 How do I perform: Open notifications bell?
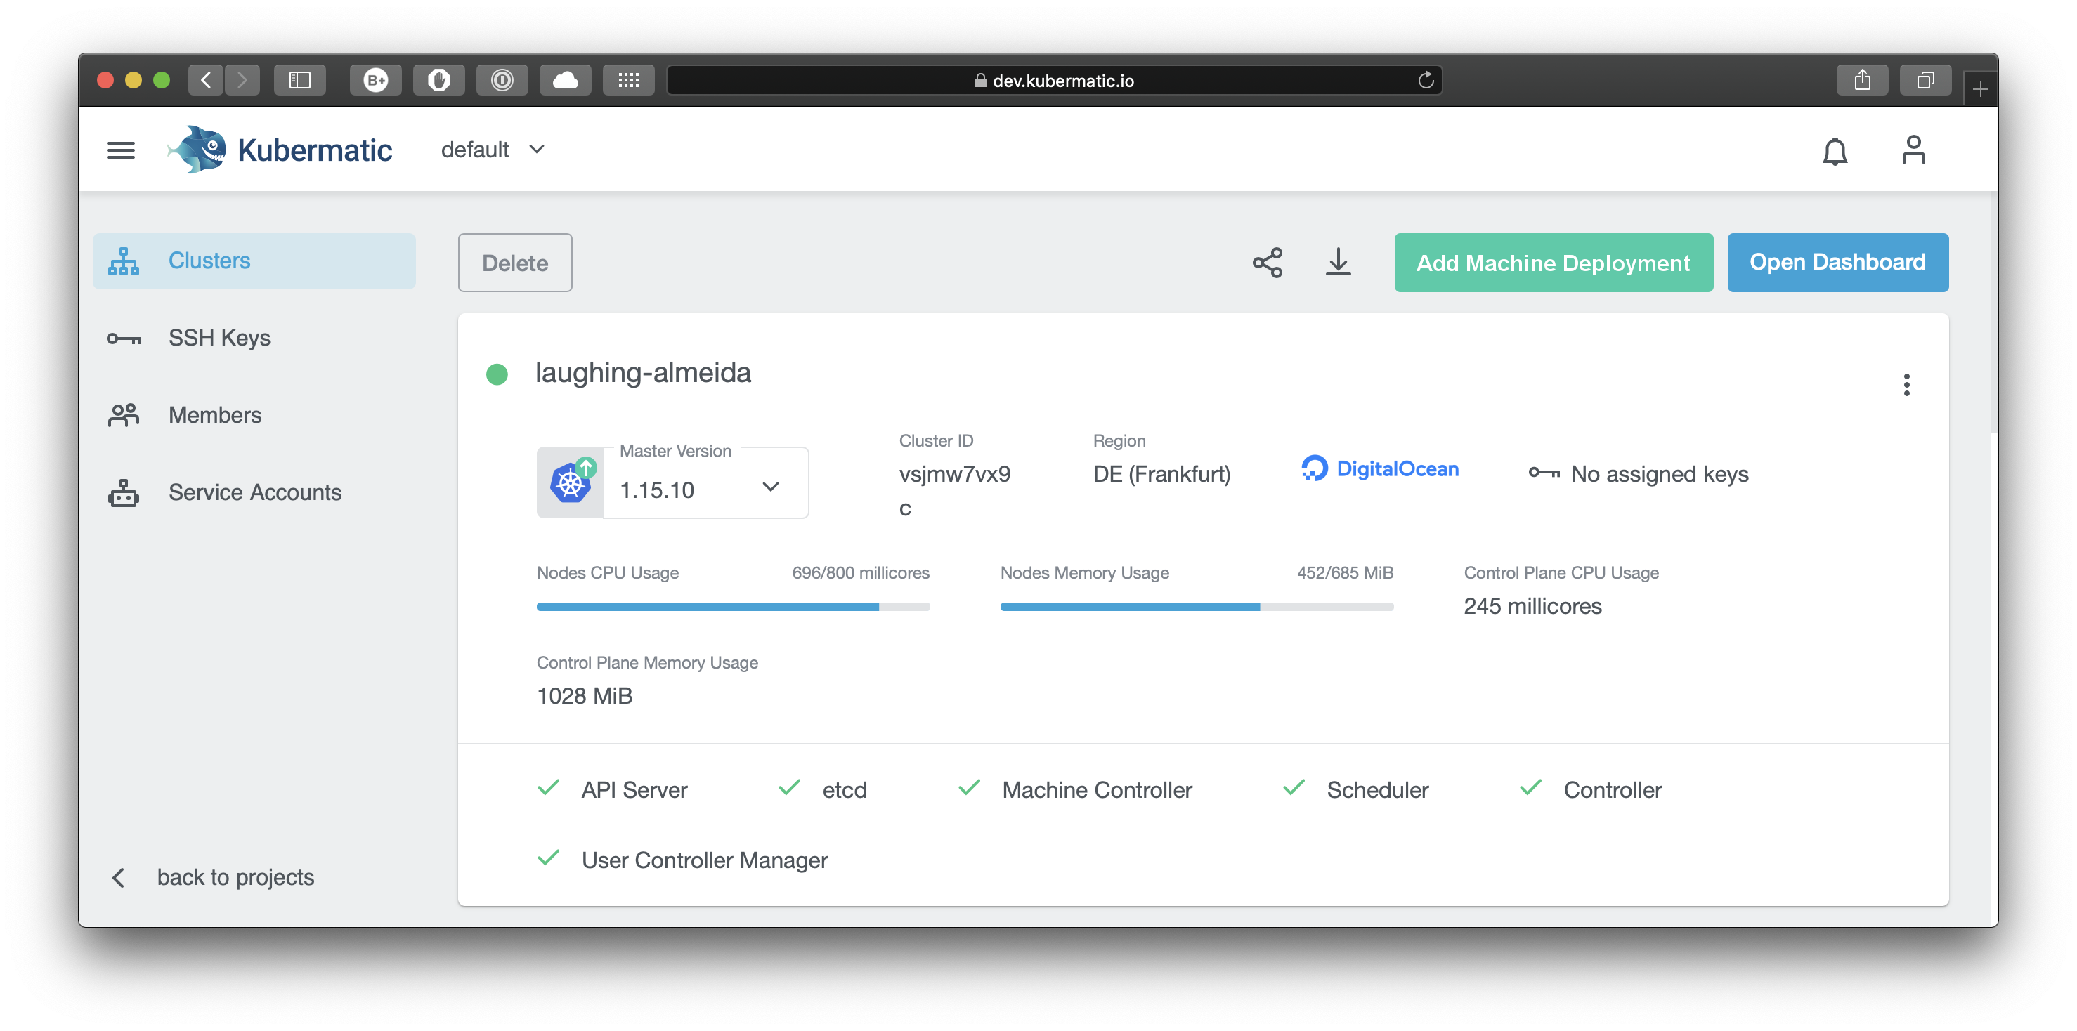pos(1835,150)
